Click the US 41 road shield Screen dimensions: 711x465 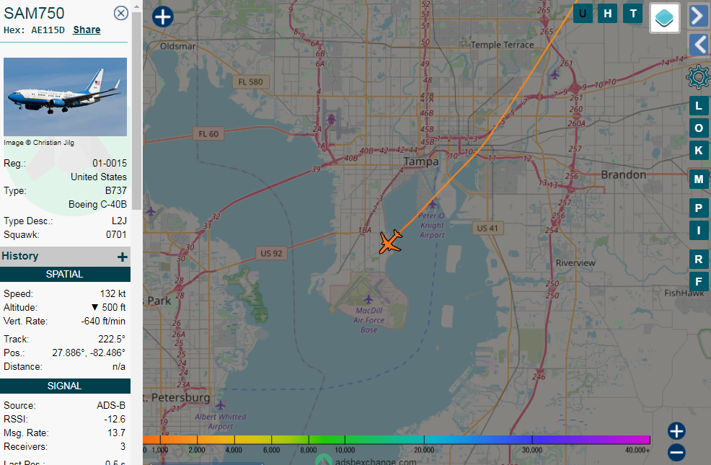[x=487, y=229]
